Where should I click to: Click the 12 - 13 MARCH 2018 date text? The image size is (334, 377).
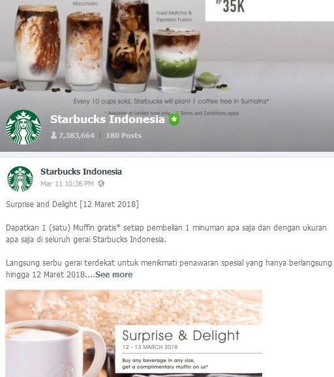[150, 347]
